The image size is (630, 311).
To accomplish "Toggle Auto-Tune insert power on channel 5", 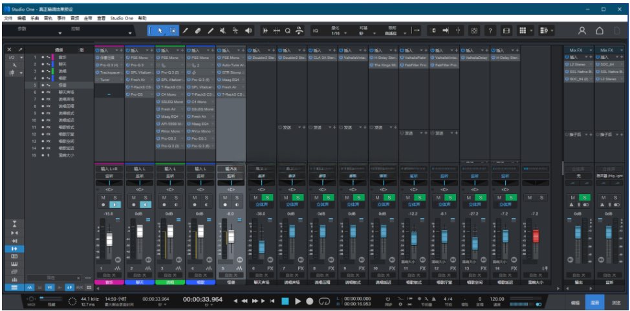I will 219,65.
